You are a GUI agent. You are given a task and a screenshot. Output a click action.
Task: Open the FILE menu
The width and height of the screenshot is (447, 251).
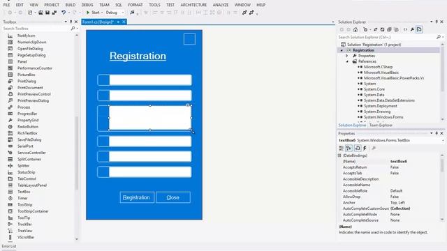[x=6, y=5]
